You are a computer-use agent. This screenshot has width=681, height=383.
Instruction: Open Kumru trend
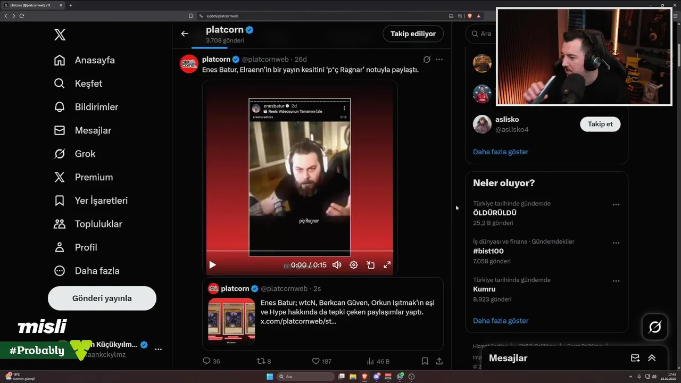pos(484,289)
